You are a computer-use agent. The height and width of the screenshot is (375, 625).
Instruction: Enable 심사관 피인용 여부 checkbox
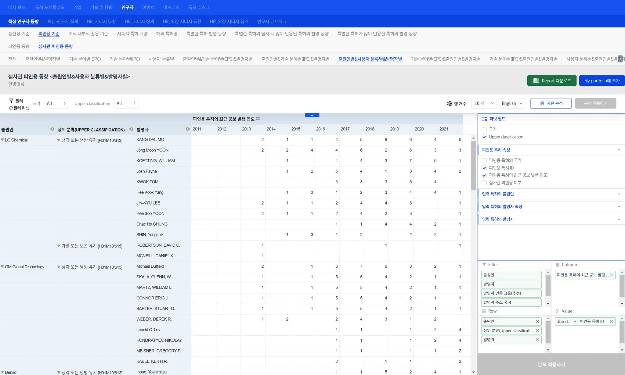click(x=484, y=183)
